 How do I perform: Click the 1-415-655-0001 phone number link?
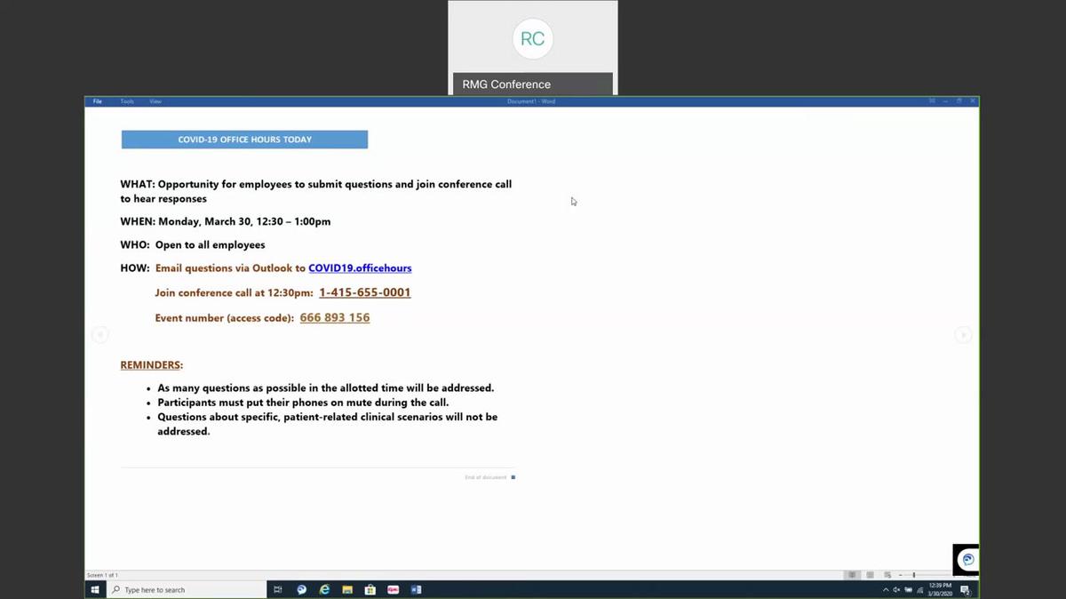click(364, 292)
